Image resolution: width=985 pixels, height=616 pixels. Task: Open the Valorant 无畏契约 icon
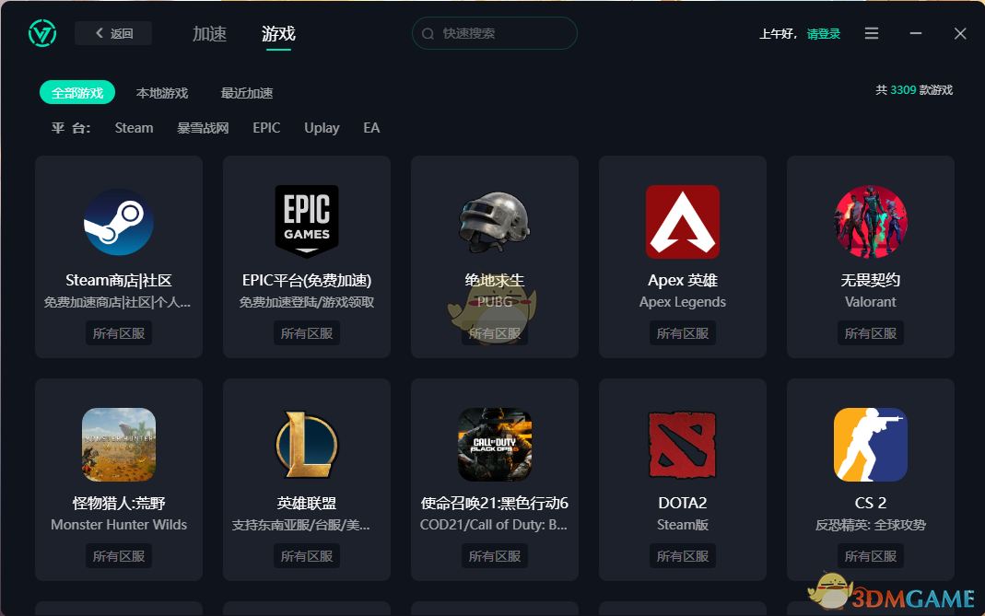pyautogui.click(x=871, y=222)
